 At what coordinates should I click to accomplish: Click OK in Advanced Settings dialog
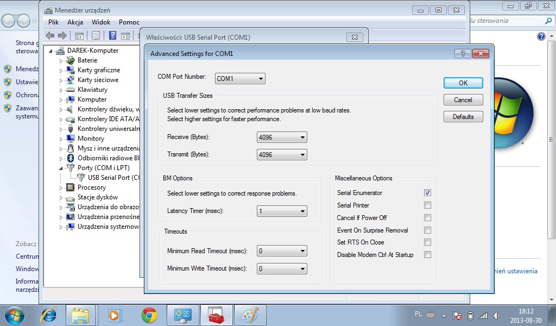(x=463, y=83)
